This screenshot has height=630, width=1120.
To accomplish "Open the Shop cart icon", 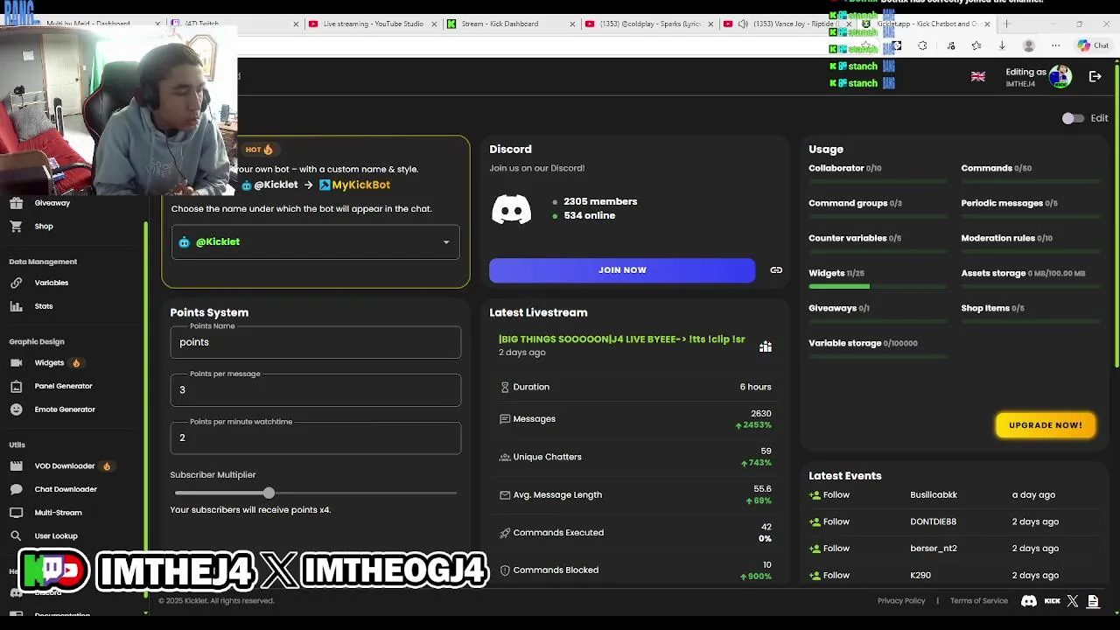I will tap(16, 226).
